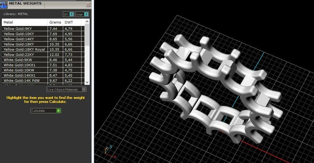Sort by the DWT column header

click(x=72, y=22)
